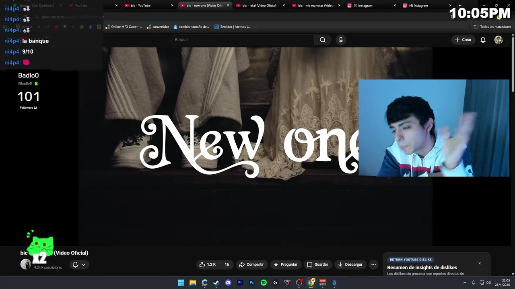Open the Servidor | Aternos bookmark
515x289 pixels.
[x=232, y=27]
